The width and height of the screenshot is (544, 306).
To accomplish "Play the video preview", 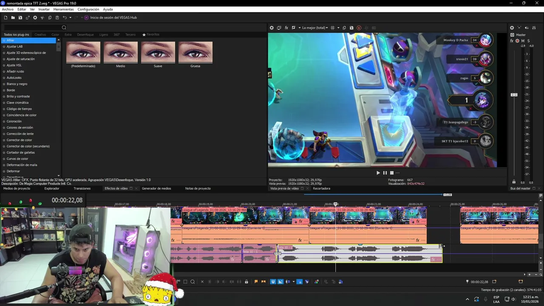I will pyautogui.click(x=378, y=173).
